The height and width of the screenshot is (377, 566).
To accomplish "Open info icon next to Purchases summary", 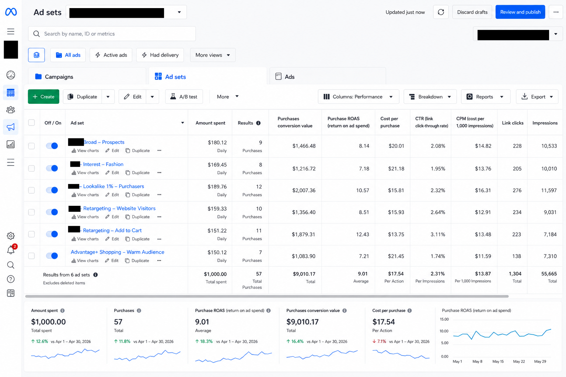I will pos(139,311).
